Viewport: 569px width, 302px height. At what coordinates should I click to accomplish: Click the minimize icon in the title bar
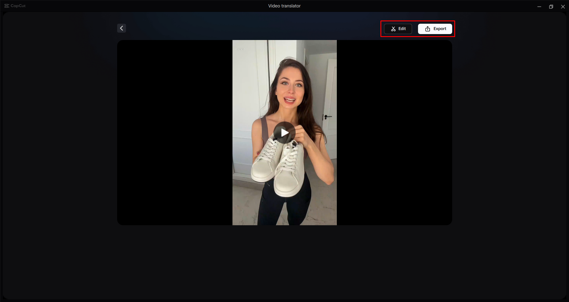(539, 6)
